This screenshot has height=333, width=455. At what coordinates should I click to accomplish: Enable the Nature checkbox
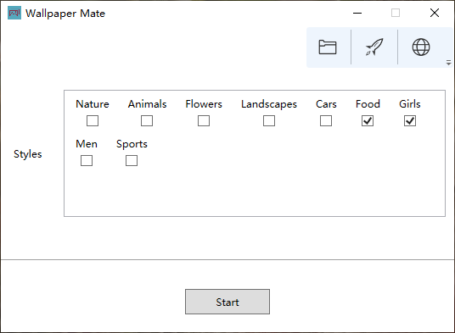coord(93,121)
